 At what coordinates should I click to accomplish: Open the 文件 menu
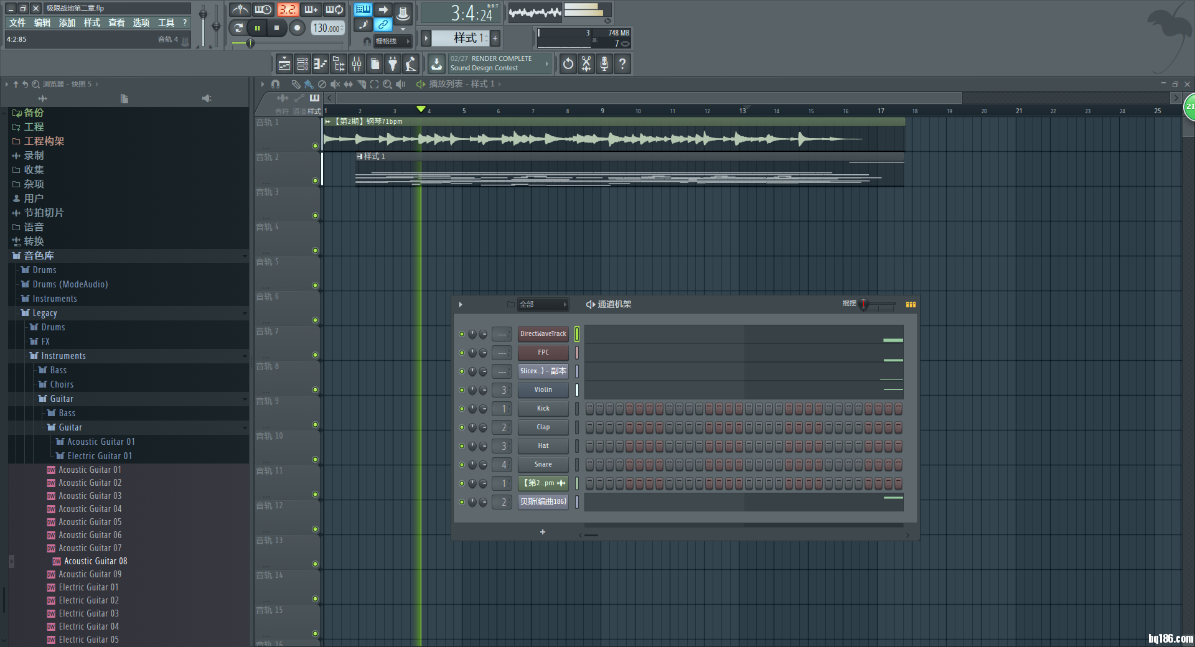coord(17,22)
